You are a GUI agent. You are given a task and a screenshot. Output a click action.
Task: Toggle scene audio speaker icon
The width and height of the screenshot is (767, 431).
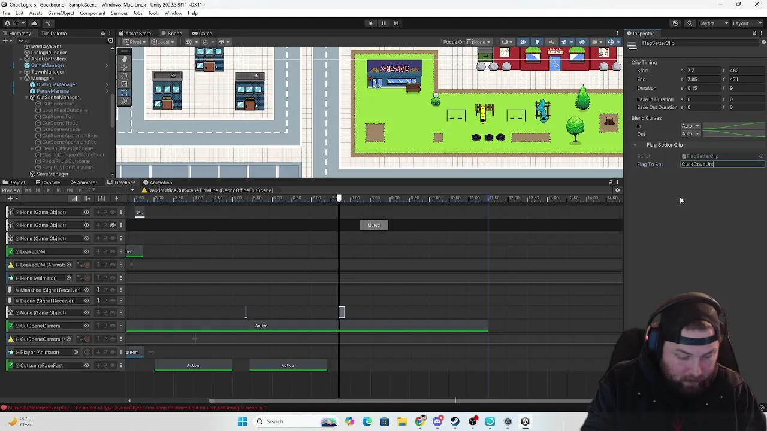pos(551,42)
